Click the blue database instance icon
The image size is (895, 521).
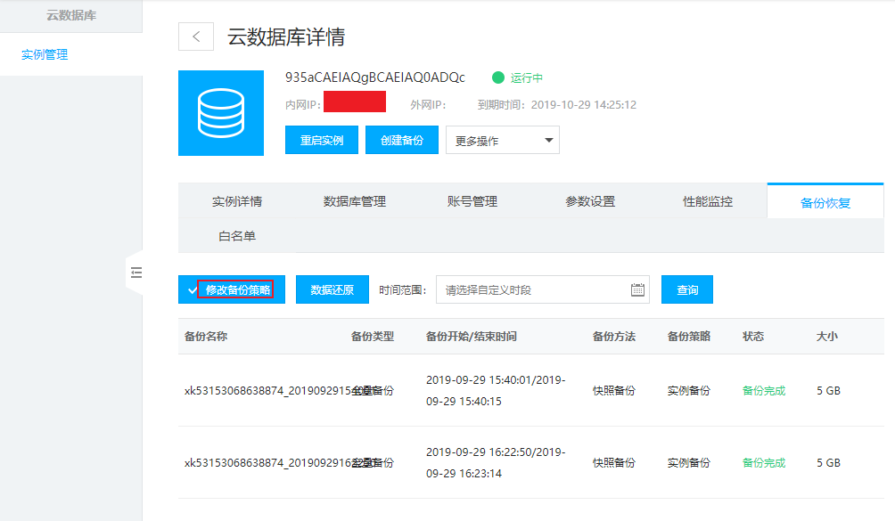click(221, 113)
